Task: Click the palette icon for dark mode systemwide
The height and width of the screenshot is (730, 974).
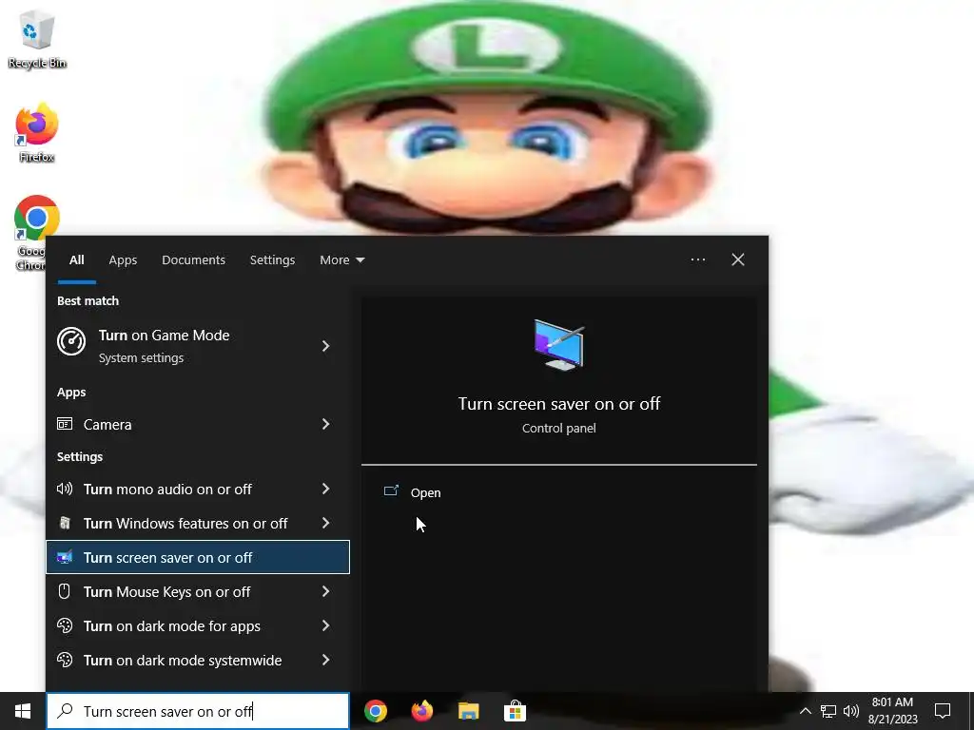Action: (x=65, y=660)
